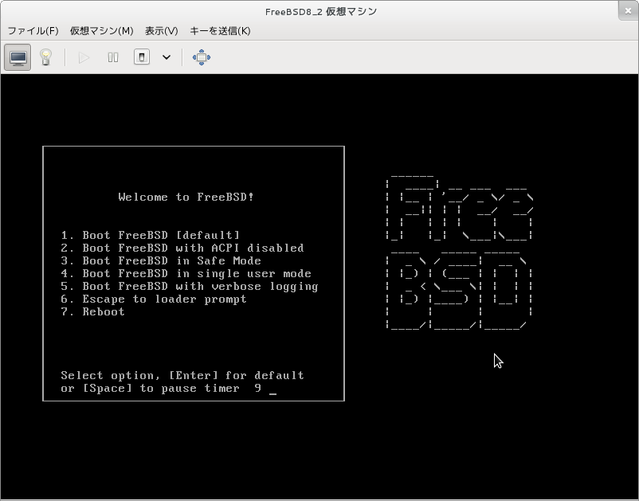
Task: Show the graphical console view
Action: [18, 57]
